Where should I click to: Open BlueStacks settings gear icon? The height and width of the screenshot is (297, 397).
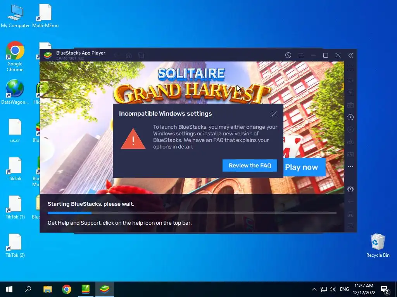pos(350,189)
